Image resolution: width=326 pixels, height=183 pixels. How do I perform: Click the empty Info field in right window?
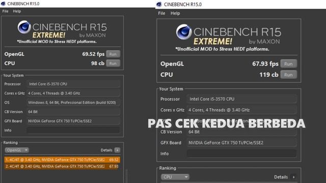[x=241, y=154]
